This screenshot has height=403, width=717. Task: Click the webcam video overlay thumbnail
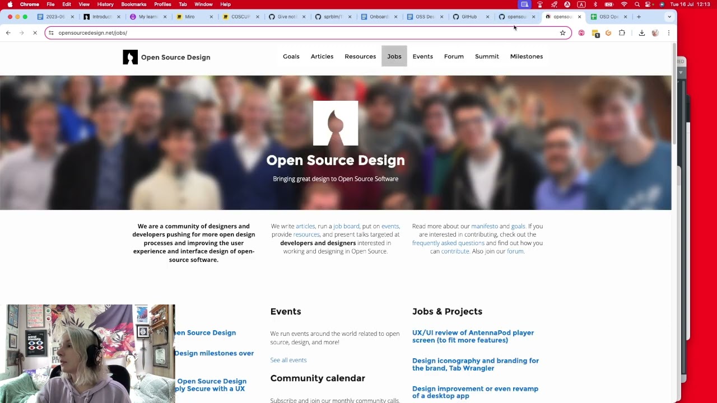(87, 354)
